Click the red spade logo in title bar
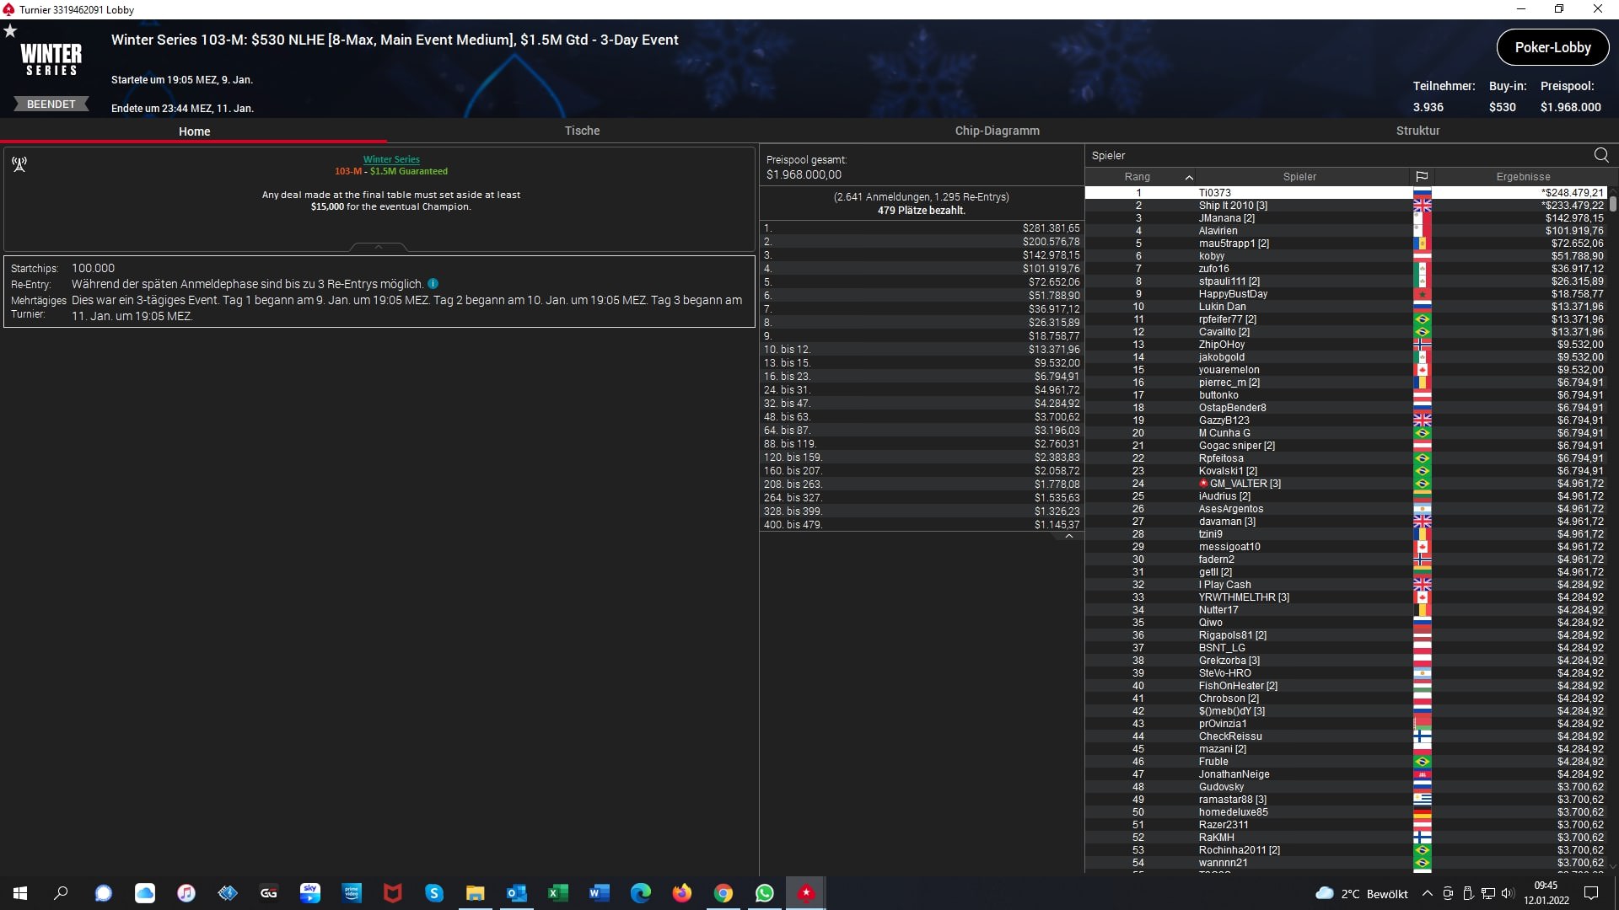Image resolution: width=1619 pixels, height=910 pixels. point(8,9)
